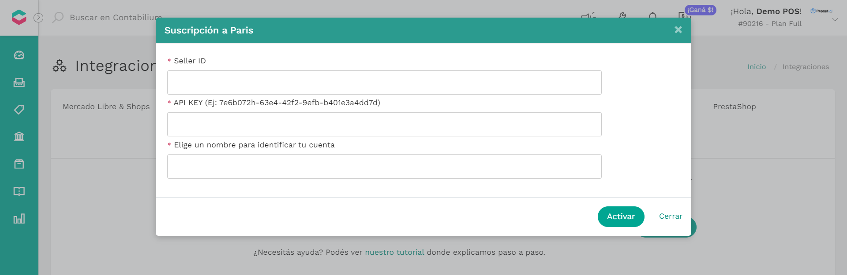Open the box/inventory icon in sidebar

tap(19, 164)
